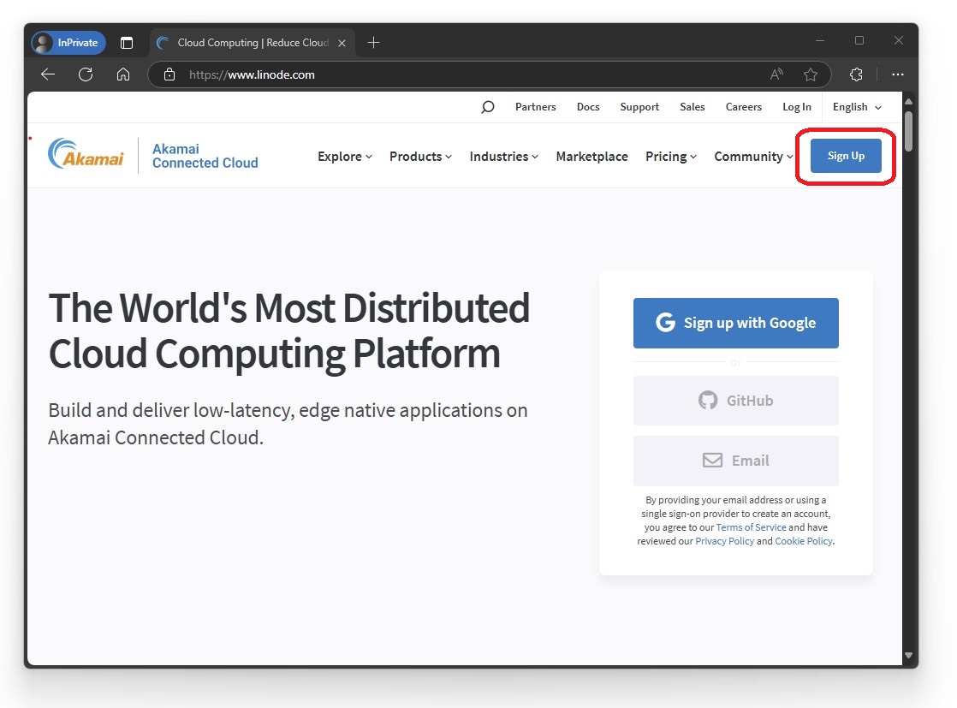Close the browser window
The width and height of the screenshot is (957, 708).
pyautogui.click(x=899, y=40)
